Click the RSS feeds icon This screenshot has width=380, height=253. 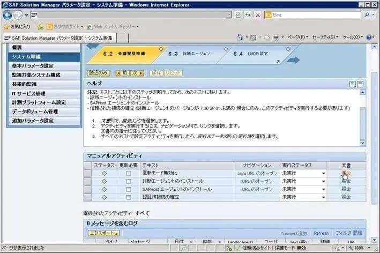coord(254,38)
